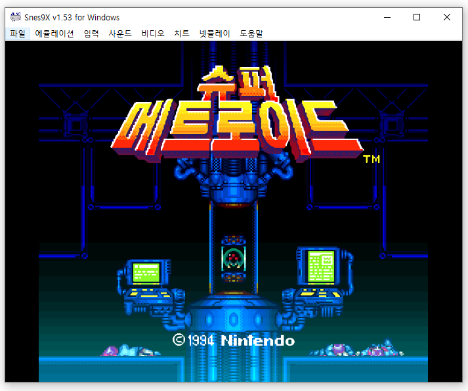Click the © 1994 Nintendo copyright text
This screenshot has height=391, width=468.
(234, 340)
